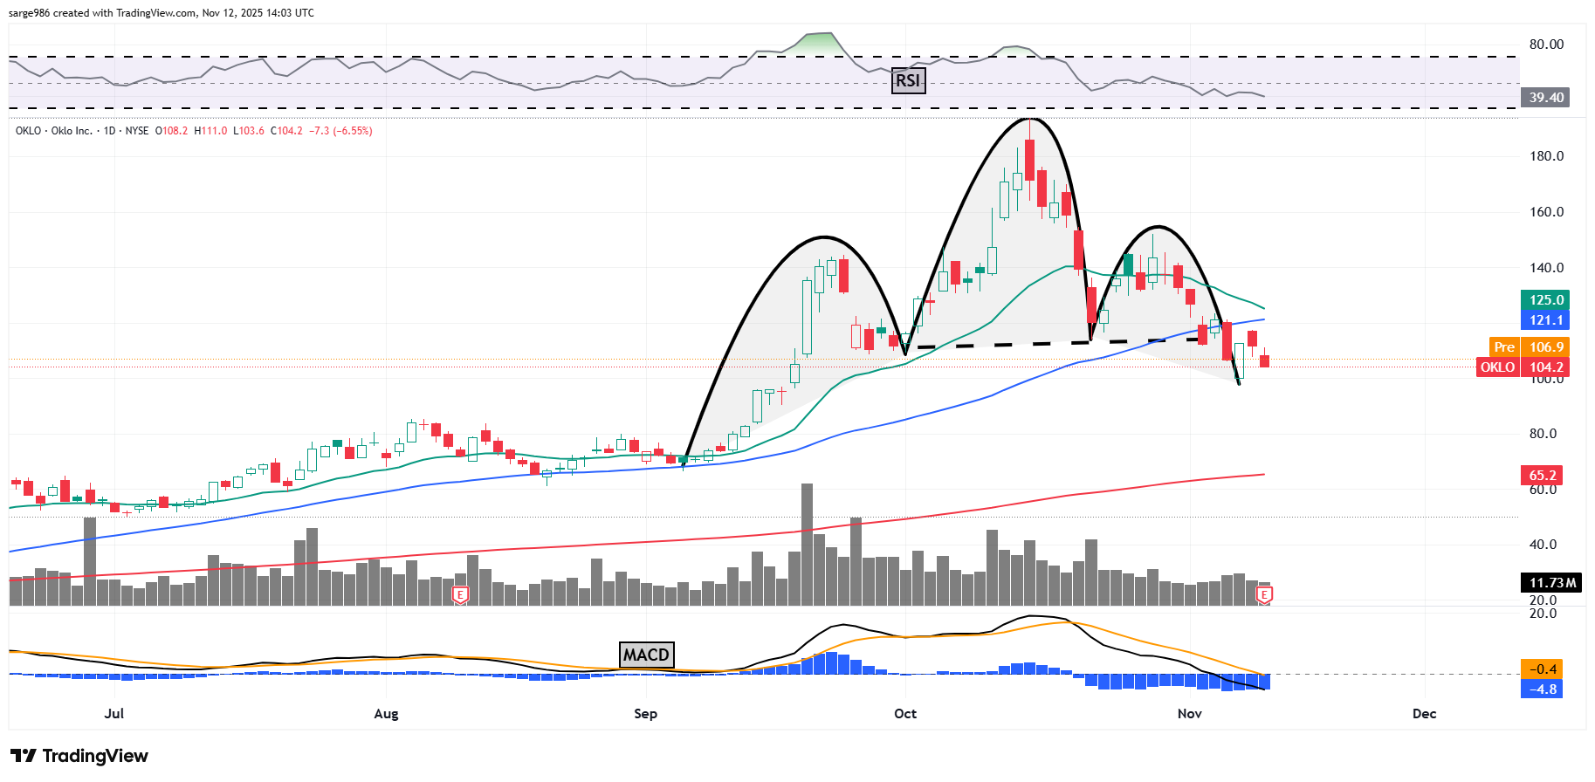The width and height of the screenshot is (1595, 782).
Task: Click the red 65.2 moving average label
Action: coord(1542,476)
